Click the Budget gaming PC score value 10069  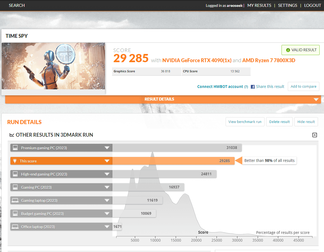pyautogui.click(x=146, y=213)
